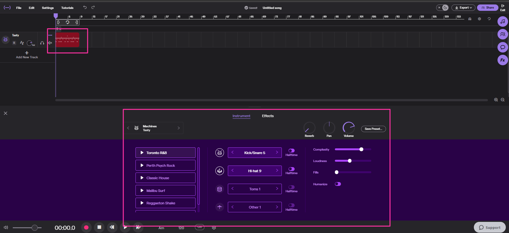Click the snap magnet icon above the timeline
This screenshot has height=233, width=509.
(470, 19)
